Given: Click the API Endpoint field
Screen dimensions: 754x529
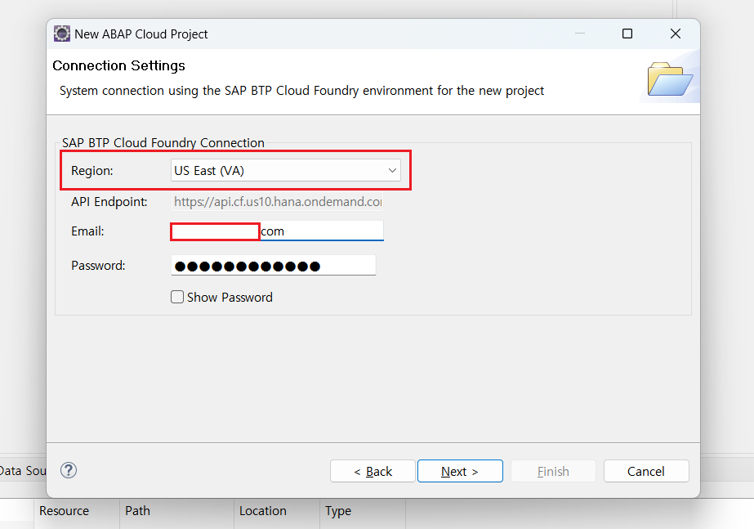Looking at the screenshot, I should tap(277, 202).
